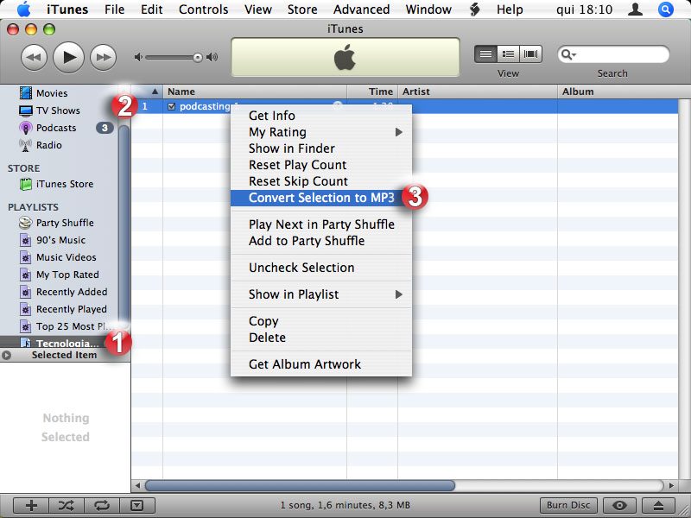The height and width of the screenshot is (518, 691).
Task: Toggle repeat mode button
Action: coord(101,505)
